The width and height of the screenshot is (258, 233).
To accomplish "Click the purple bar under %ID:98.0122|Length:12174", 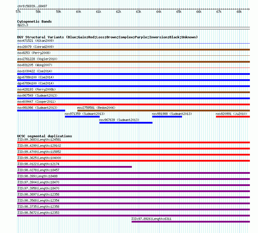I will (x=75, y=167).
